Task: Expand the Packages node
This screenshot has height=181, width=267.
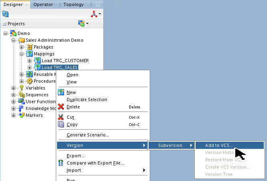Action: pos(21,47)
